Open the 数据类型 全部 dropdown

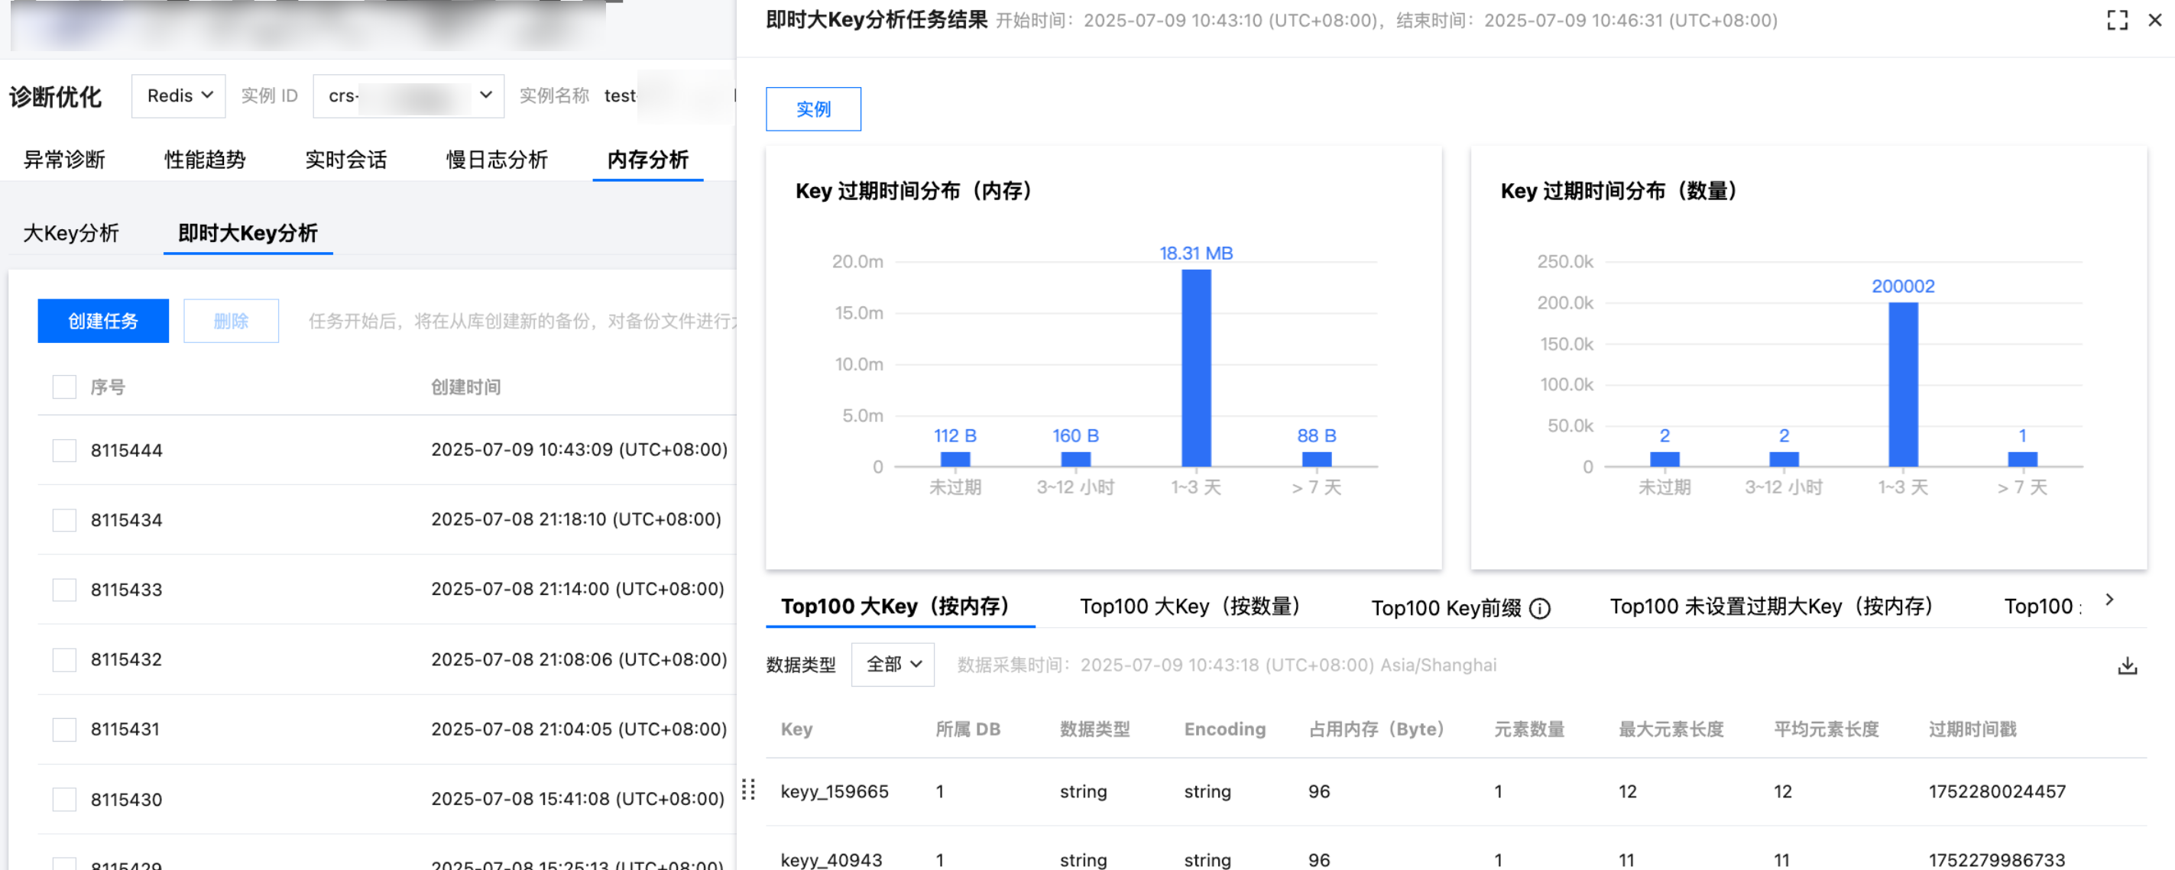point(893,665)
